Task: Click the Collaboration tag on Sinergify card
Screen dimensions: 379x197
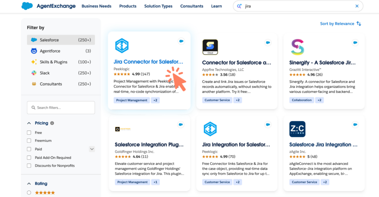Action: [302, 100]
